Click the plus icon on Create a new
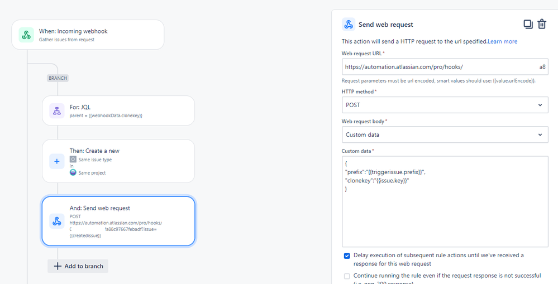 (57, 161)
